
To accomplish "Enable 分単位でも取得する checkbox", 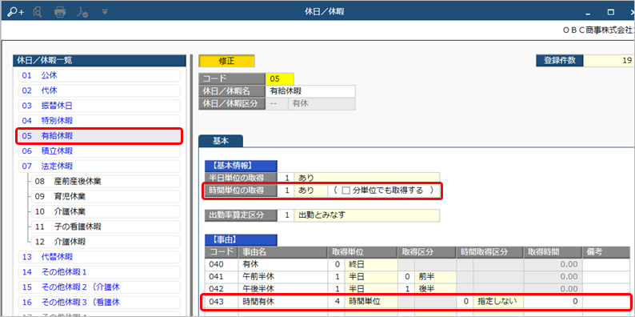I will pyautogui.click(x=345, y=190).
